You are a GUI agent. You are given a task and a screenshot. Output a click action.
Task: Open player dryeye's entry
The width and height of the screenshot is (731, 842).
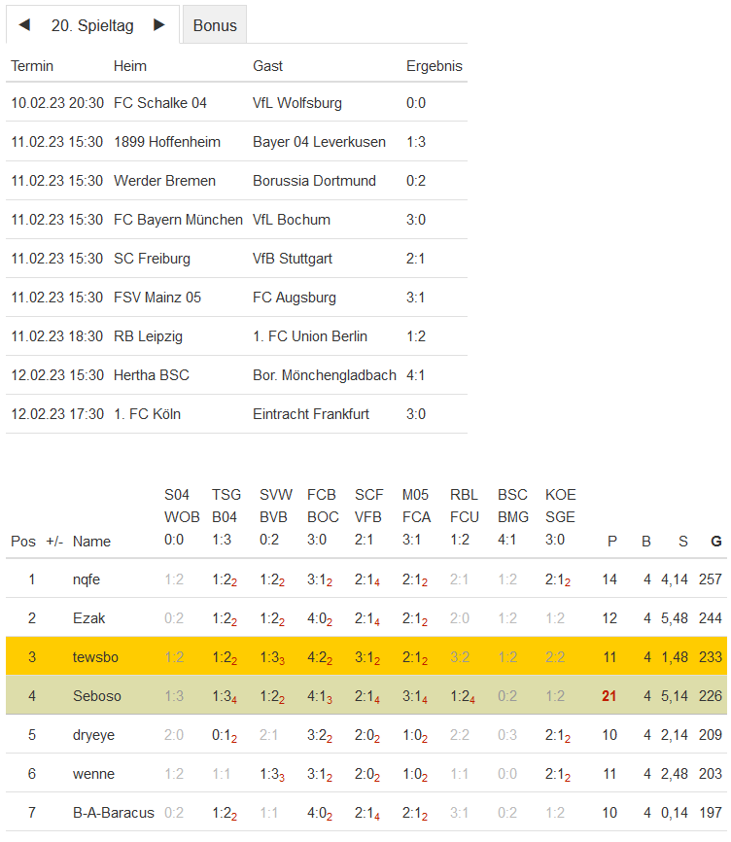[93, 735]
